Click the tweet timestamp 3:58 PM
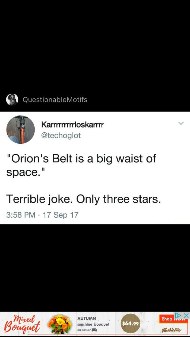This screenshot has width=190, height=337. [x=21, y=215]
